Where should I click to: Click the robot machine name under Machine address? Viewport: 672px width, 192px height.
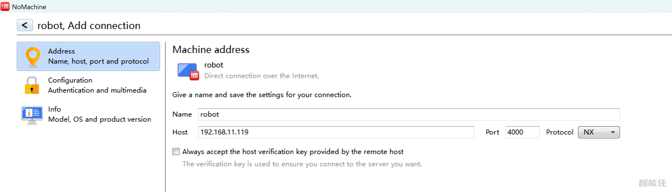214,65
